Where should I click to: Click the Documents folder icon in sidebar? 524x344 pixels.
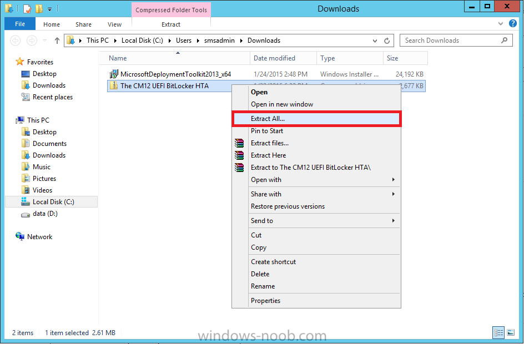click(x=26, y=144)
